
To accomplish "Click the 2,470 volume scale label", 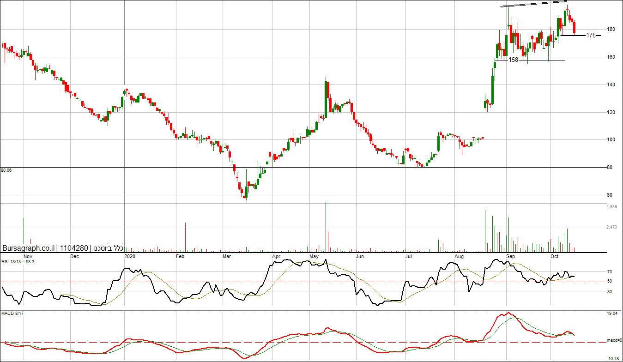I will (612, 227).
